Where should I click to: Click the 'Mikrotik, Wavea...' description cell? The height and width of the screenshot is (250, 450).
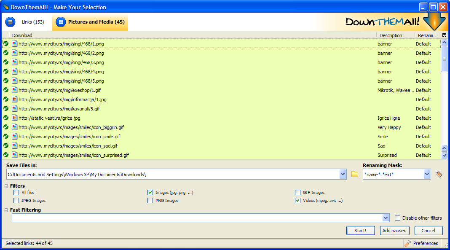396,90
